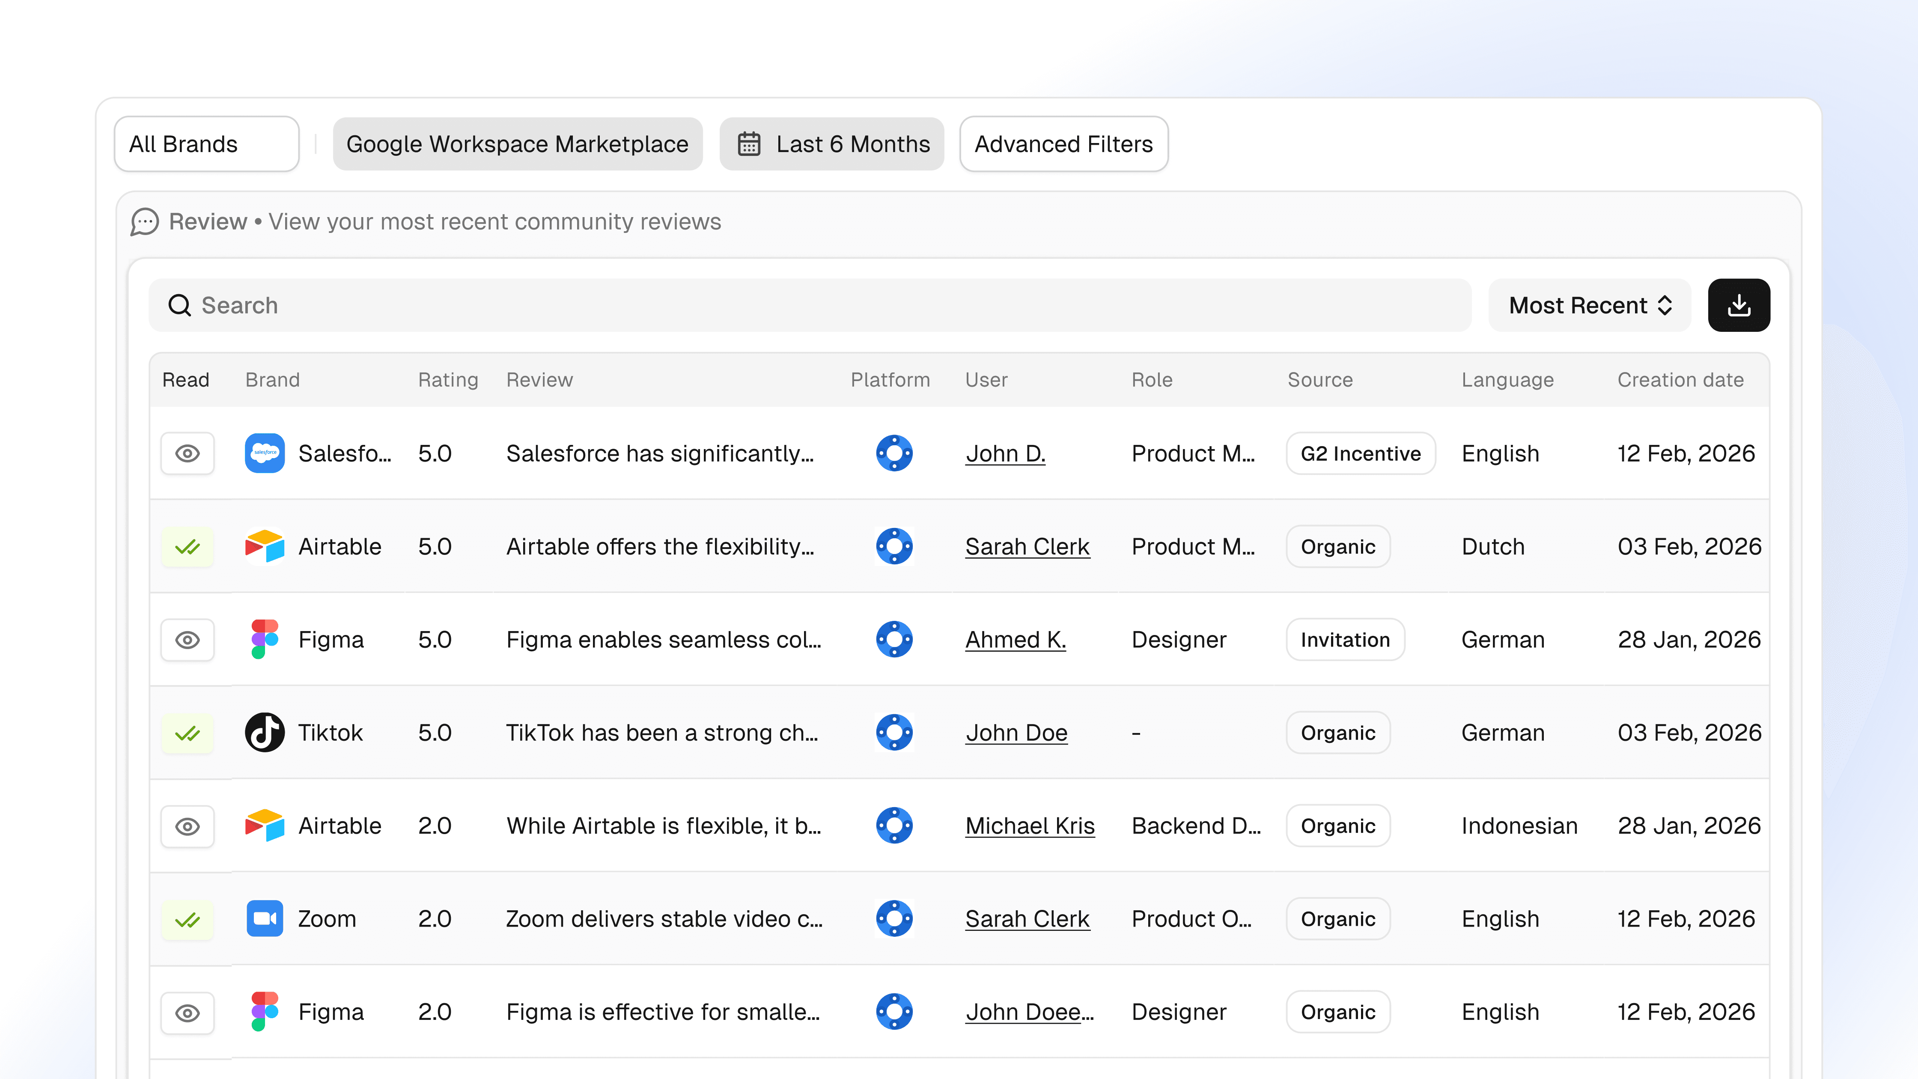Image resolution: width=1918 pixels, height=1079 pixels.
Task: Click into the Search reviews field
Action: [809, 305]
